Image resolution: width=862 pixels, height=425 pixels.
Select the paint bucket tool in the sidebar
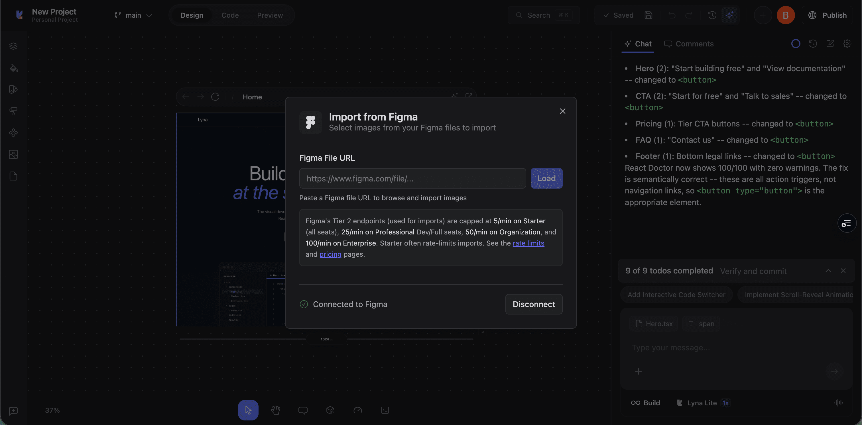click(x=13, y=68)
